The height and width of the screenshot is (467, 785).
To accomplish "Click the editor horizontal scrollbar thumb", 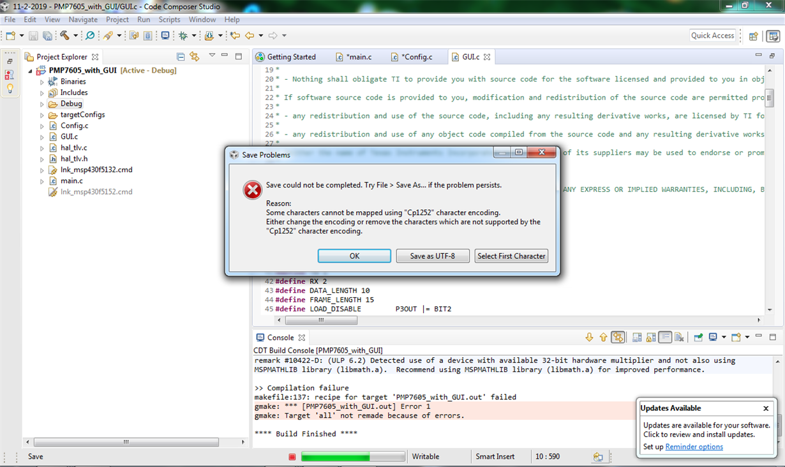I will 320,320.
